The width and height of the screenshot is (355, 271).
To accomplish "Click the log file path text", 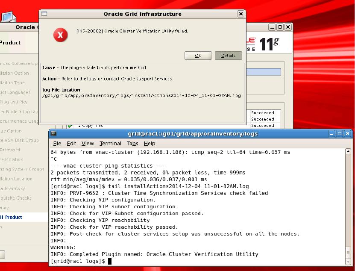I will click(x=141, y=96).
